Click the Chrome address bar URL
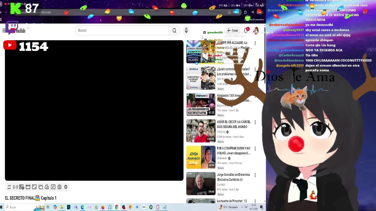 click(x=35, y=12)
